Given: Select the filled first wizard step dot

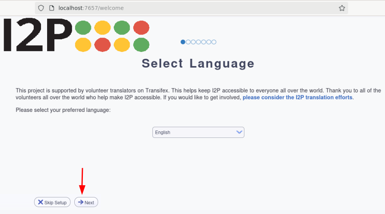Looking at the screenshot, I should [x=183, y=42].
